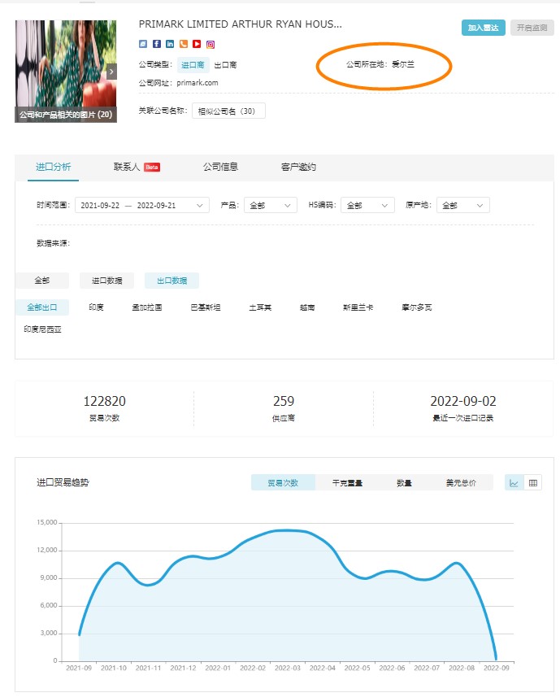Show trend by 数量
The width and height of the screenshot is (560, 697).
pyautogui.click(x=404, y=483)
